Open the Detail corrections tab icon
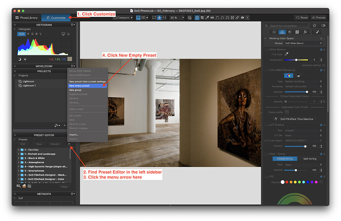 pos(290,32)
